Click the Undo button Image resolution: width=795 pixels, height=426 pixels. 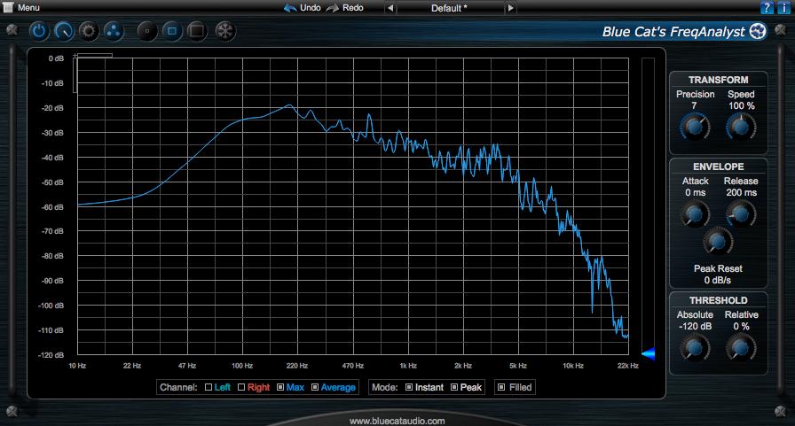tap(303, 7)
